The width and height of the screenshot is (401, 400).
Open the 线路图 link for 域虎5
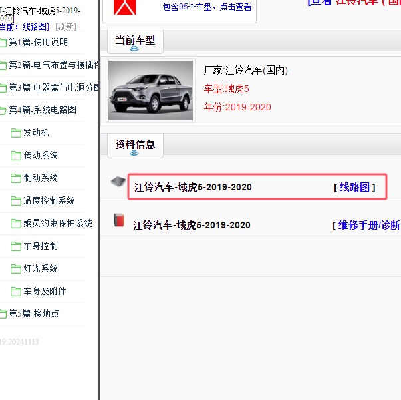354,188
